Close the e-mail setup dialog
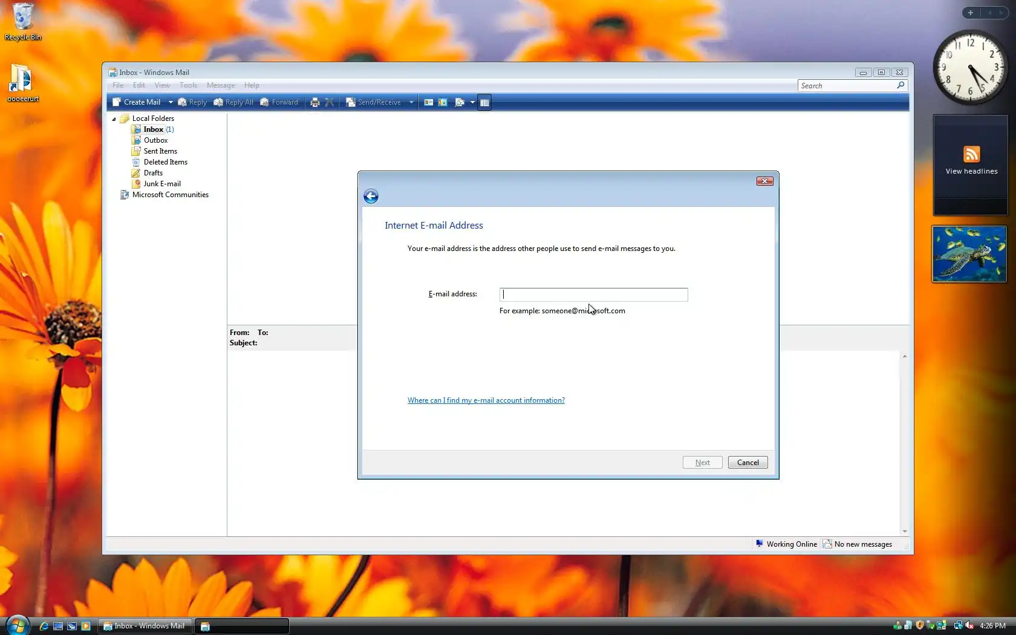Viewport: 1016px width, 635px height. 764,181
